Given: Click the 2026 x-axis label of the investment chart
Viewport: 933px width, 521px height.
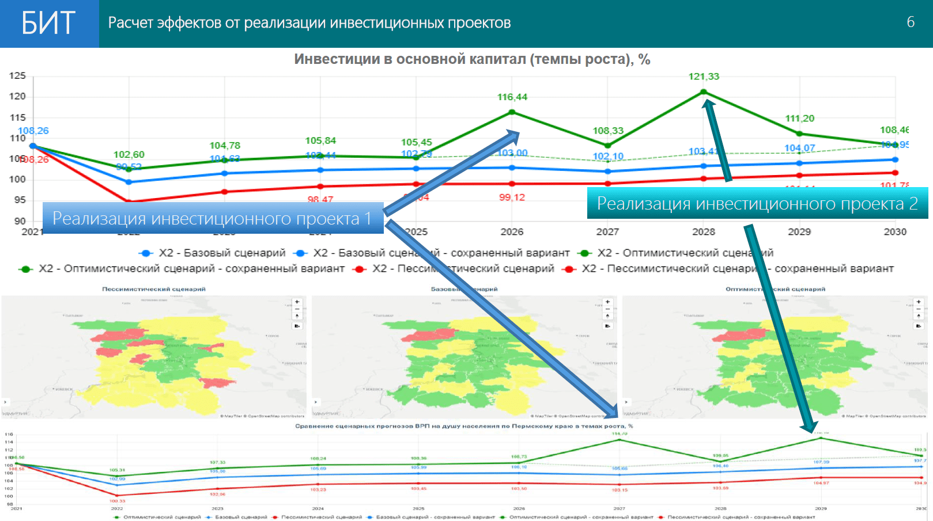Looking at the screenshot, I should (x=512, y=231).
